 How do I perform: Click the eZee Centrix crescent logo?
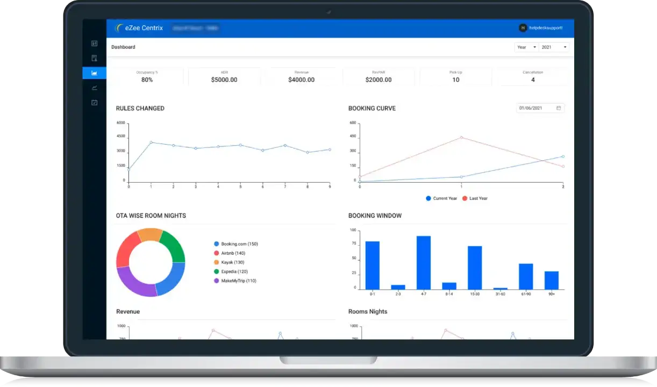coord(119,28)
